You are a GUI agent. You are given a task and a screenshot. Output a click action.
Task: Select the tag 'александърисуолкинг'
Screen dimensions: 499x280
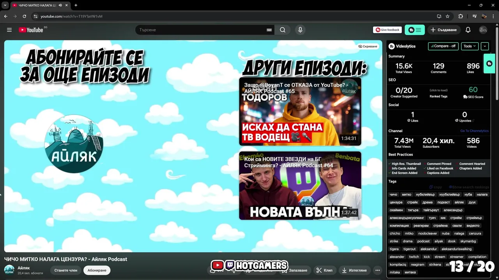click(x=407, y=218)
